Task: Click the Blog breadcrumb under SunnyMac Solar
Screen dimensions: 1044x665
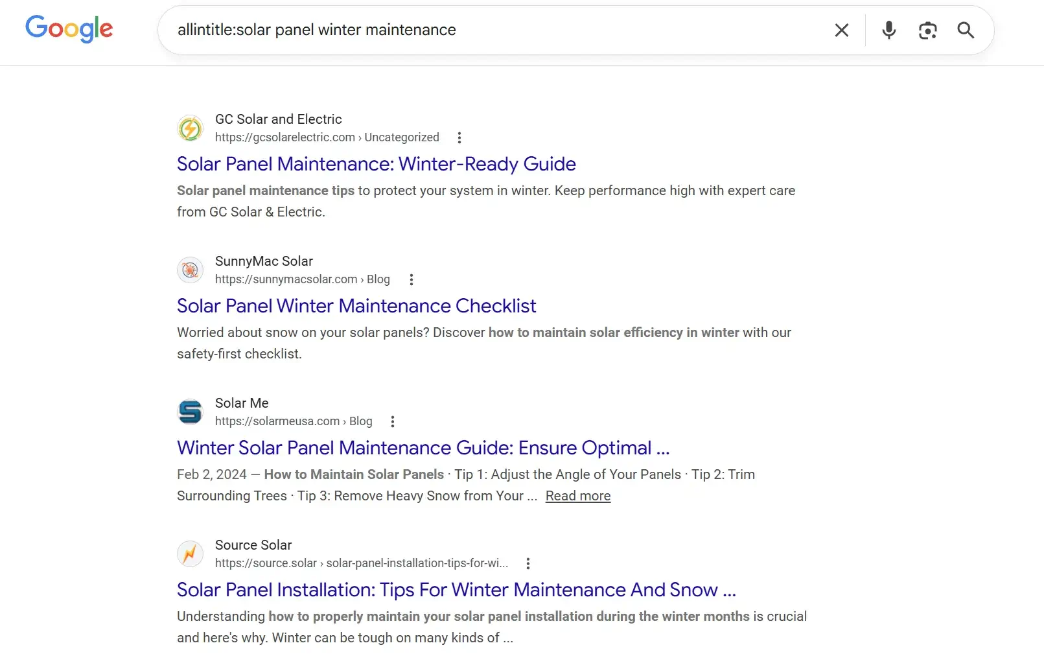Action: click(x=379, y=279)
